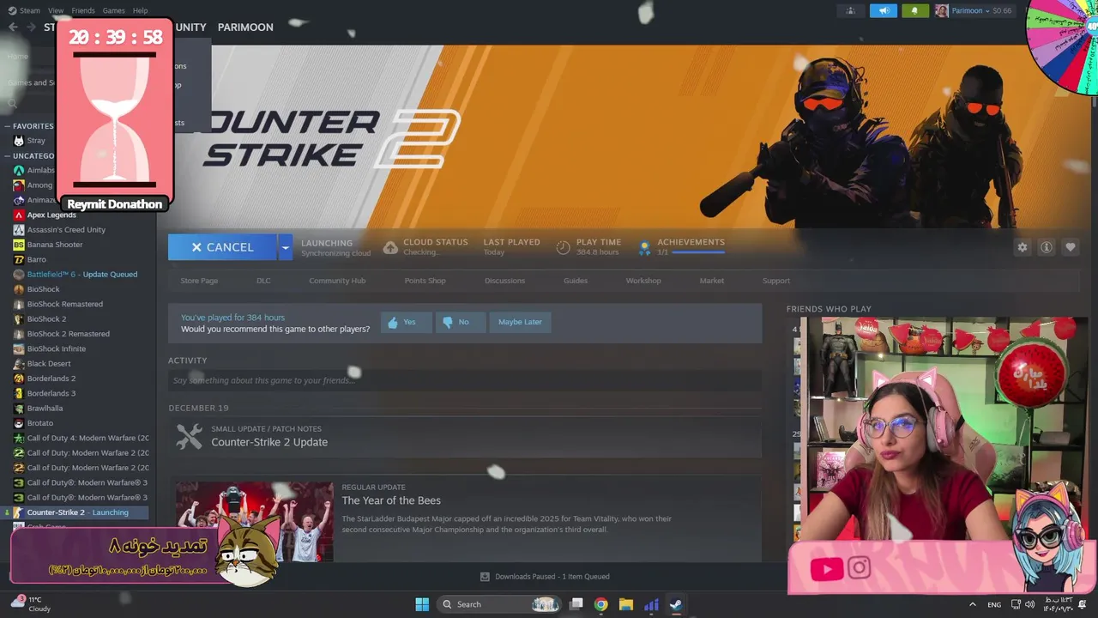1098x618 pixels.
Task: Recommend the game with Yes
Action: click(x=406, y=323)
